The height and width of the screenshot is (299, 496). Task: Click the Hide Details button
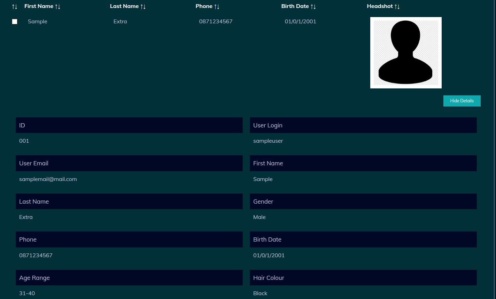point(462,101)
